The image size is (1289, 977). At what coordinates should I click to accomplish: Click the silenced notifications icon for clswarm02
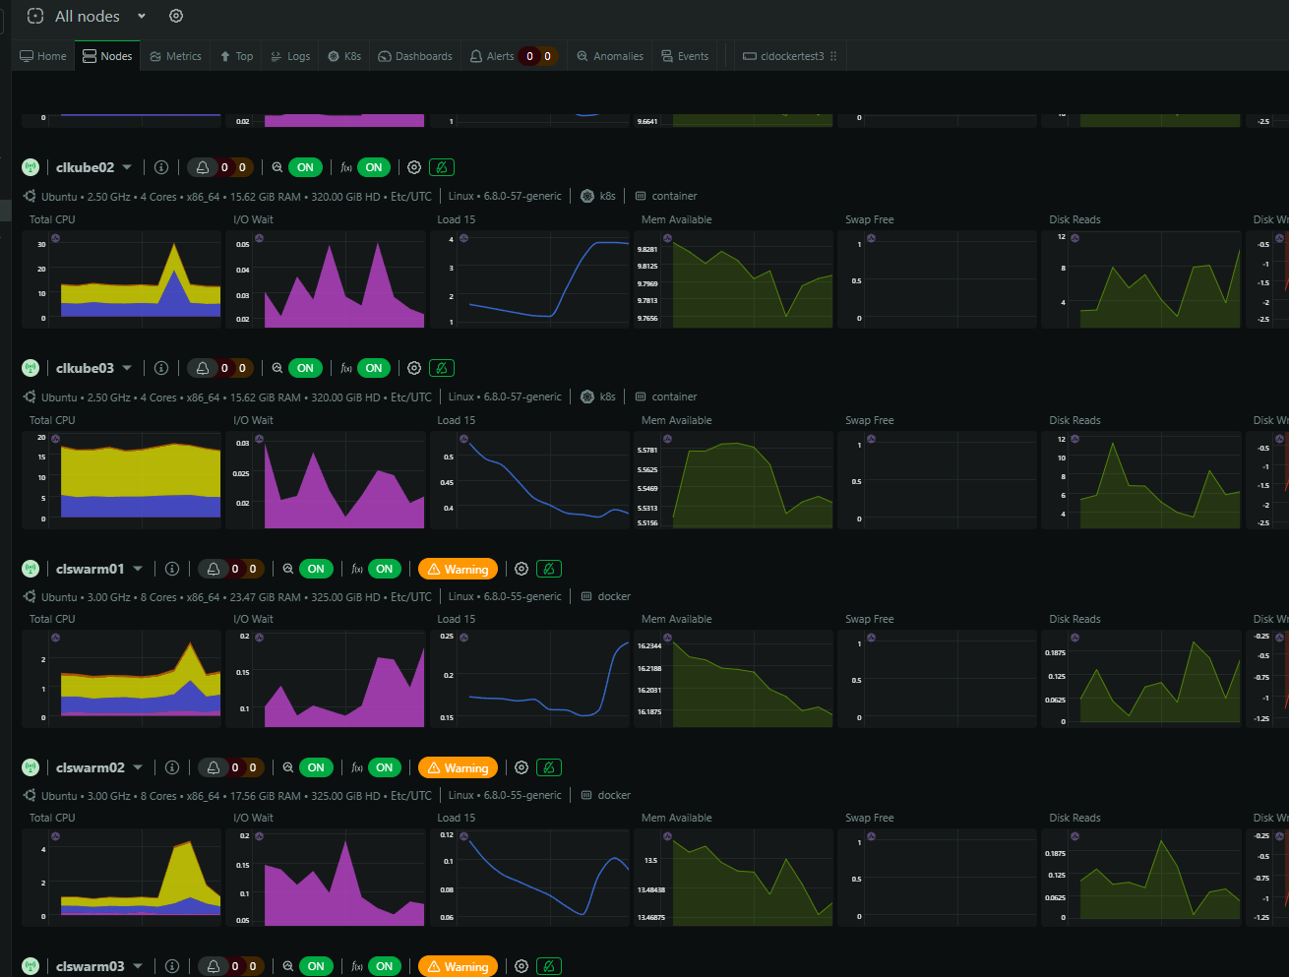[x=550, y=767]
